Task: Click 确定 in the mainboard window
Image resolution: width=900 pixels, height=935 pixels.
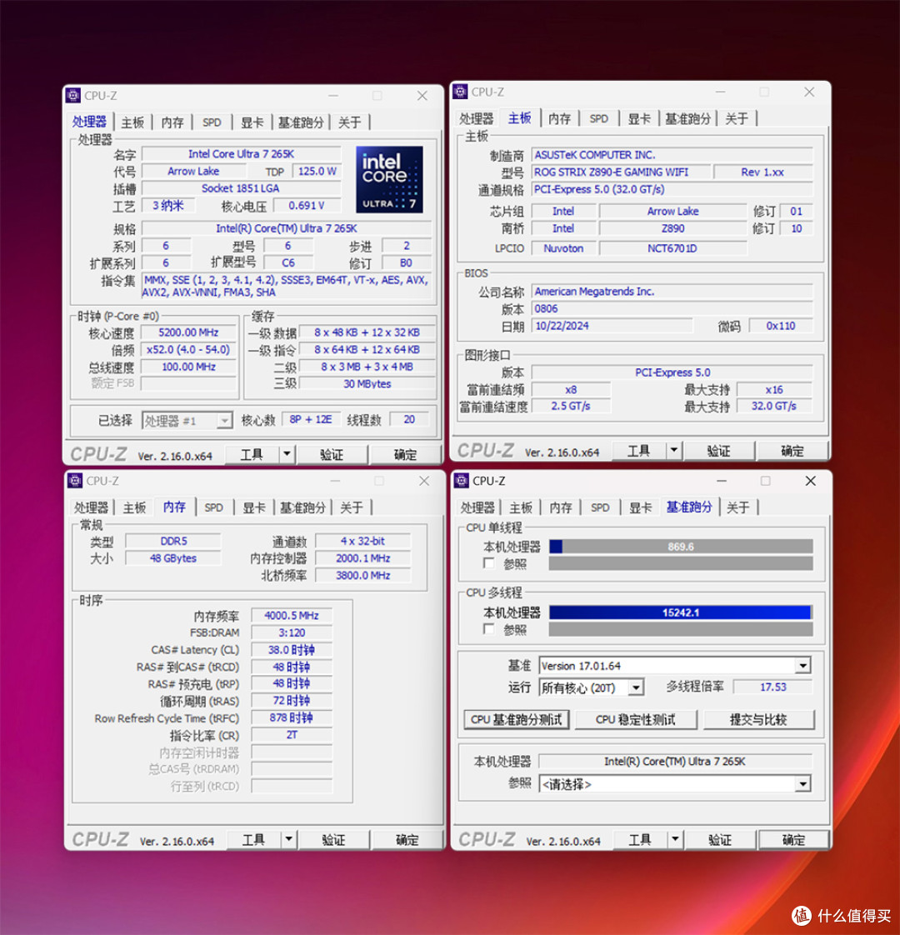Action: coord(792,450)
